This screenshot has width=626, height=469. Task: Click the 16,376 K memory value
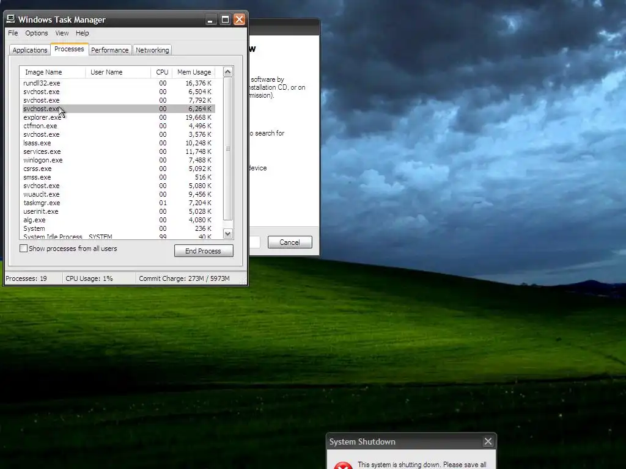pyautogui.click(x=198, y=83)
